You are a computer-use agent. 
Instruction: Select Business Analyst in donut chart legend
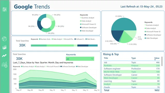(87, 18)
